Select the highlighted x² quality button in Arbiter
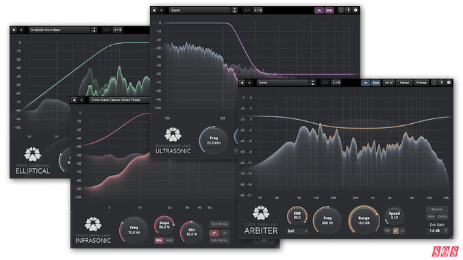This screenshot has width=463, height=260. point(395,231)
